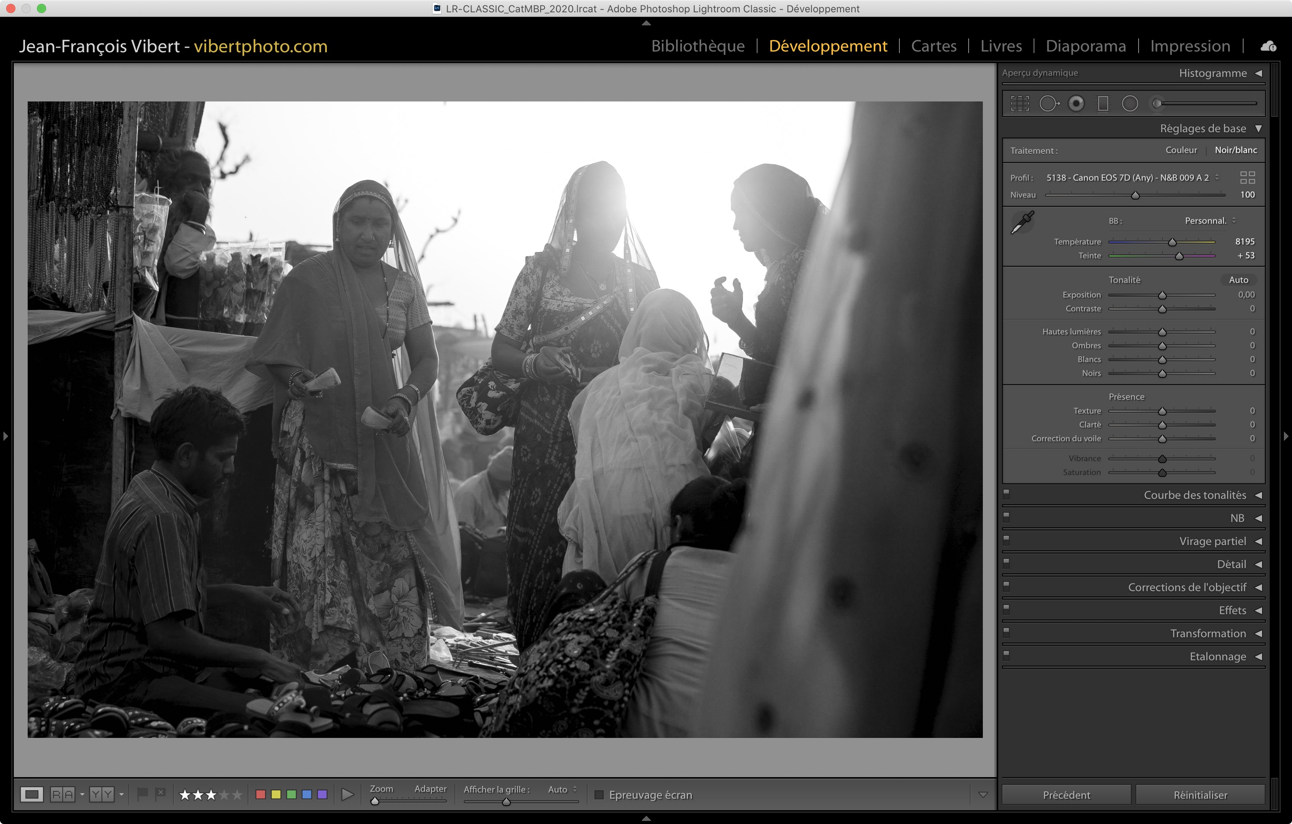The image size is (1292, 824).
Task: Enable the Epreuvage écran checkbox
Action: point(599,794)
